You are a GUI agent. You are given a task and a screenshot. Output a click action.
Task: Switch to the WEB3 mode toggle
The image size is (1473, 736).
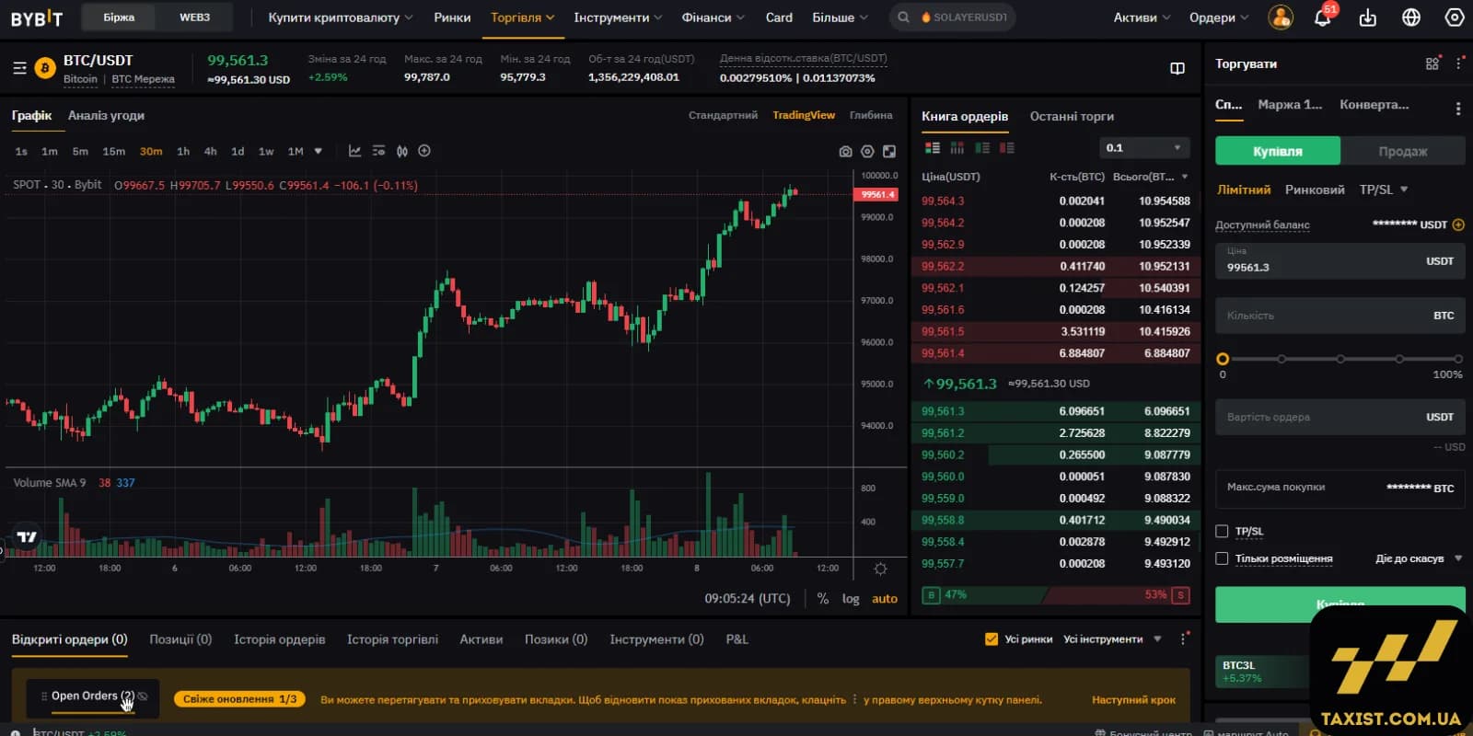[194, 17]
